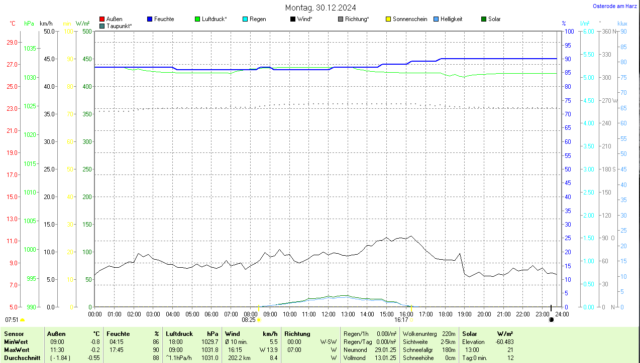
Task: Click the date title Montag, 30.12.2024
Action: coord(321,8)
